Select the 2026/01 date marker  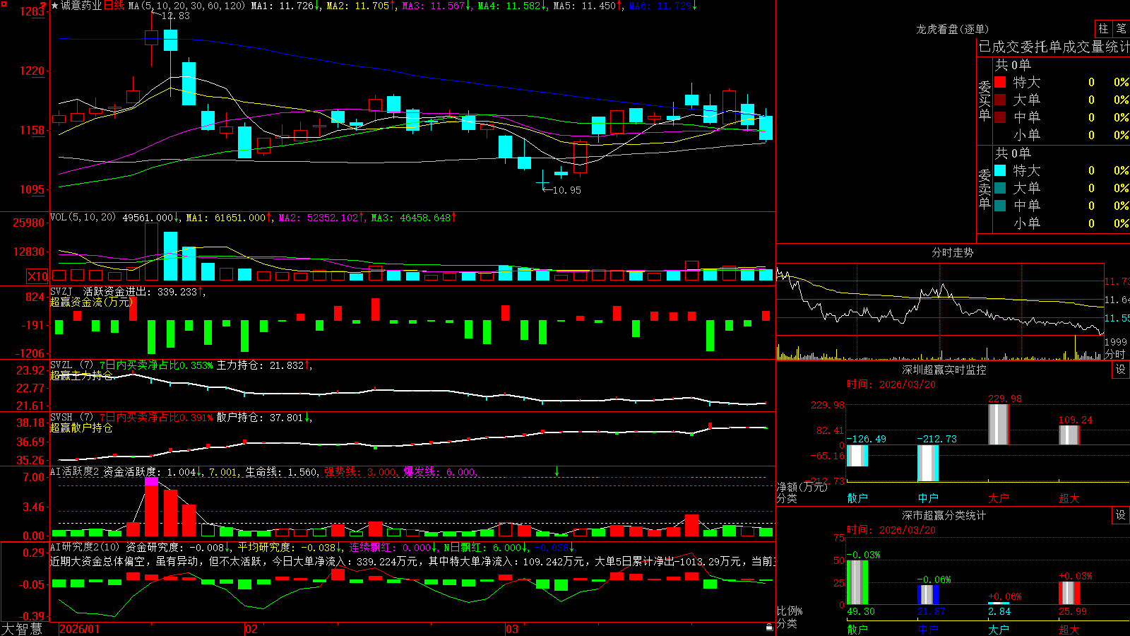(x=80, y=629)
